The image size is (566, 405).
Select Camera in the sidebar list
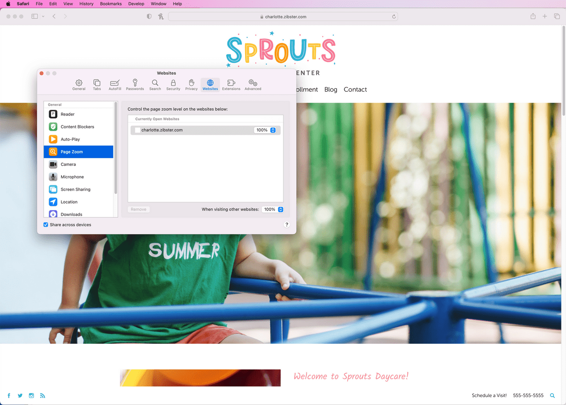(68, 164)
